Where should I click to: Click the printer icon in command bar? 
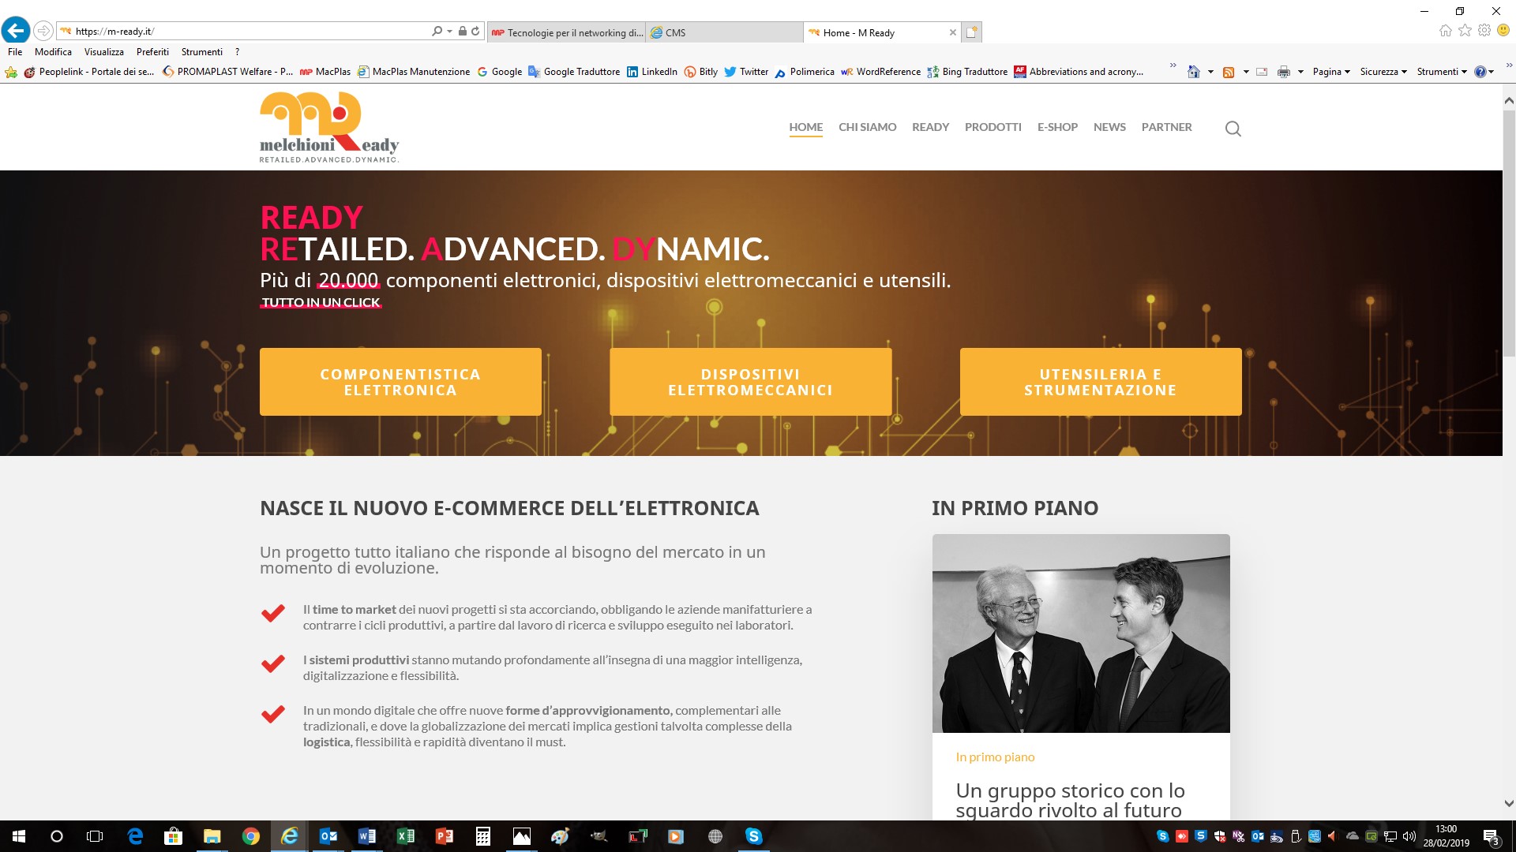tap(1284, 72)
